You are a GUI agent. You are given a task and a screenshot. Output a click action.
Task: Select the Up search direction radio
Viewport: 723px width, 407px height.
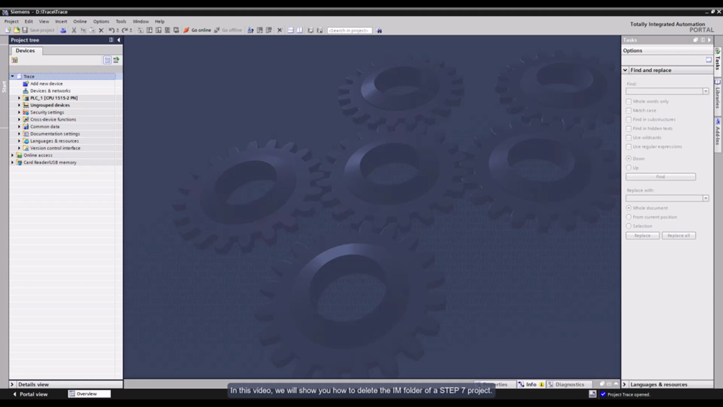[629, 168]
